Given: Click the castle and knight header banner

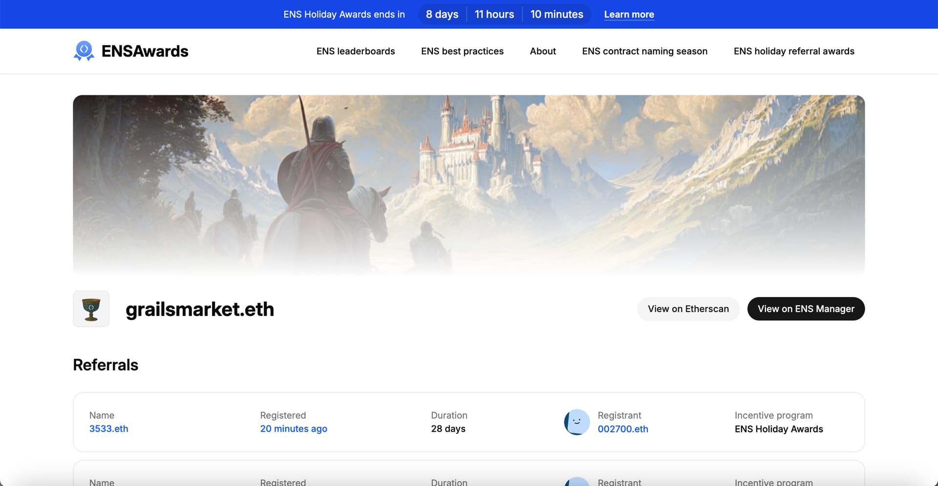Looking at the screenshot, I should pos(469,185).
